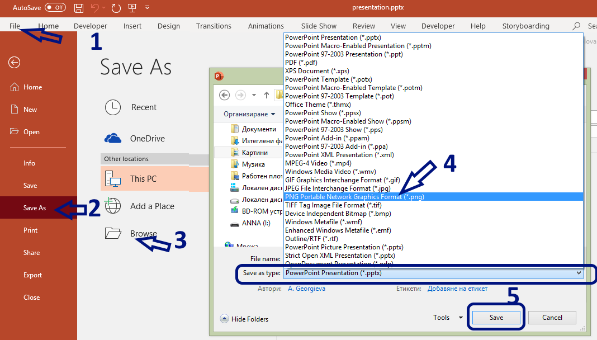Viewport: 597px width, 340px height.
Task: Open the View ribbon tab
Action: 398,26
